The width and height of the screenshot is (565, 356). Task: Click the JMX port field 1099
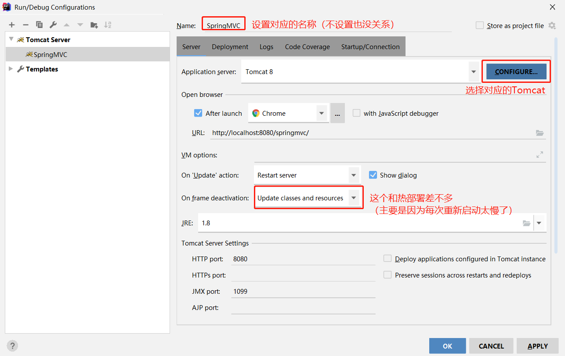point(303,291)
